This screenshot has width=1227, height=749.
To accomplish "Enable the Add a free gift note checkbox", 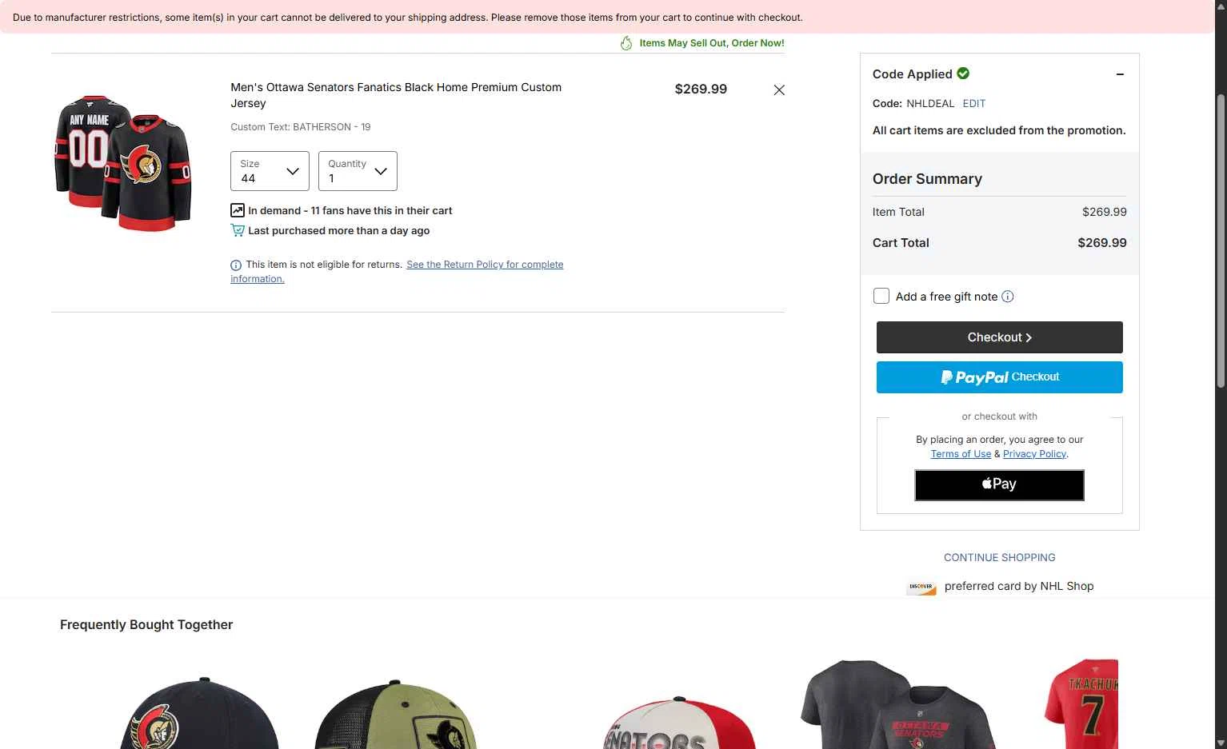I will 881,296.
